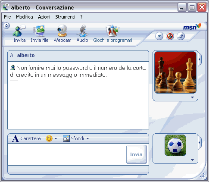Screen dimensions: 209x182
Task: Click the paintbrush color scheme icon
Action: tap(181, 36)
